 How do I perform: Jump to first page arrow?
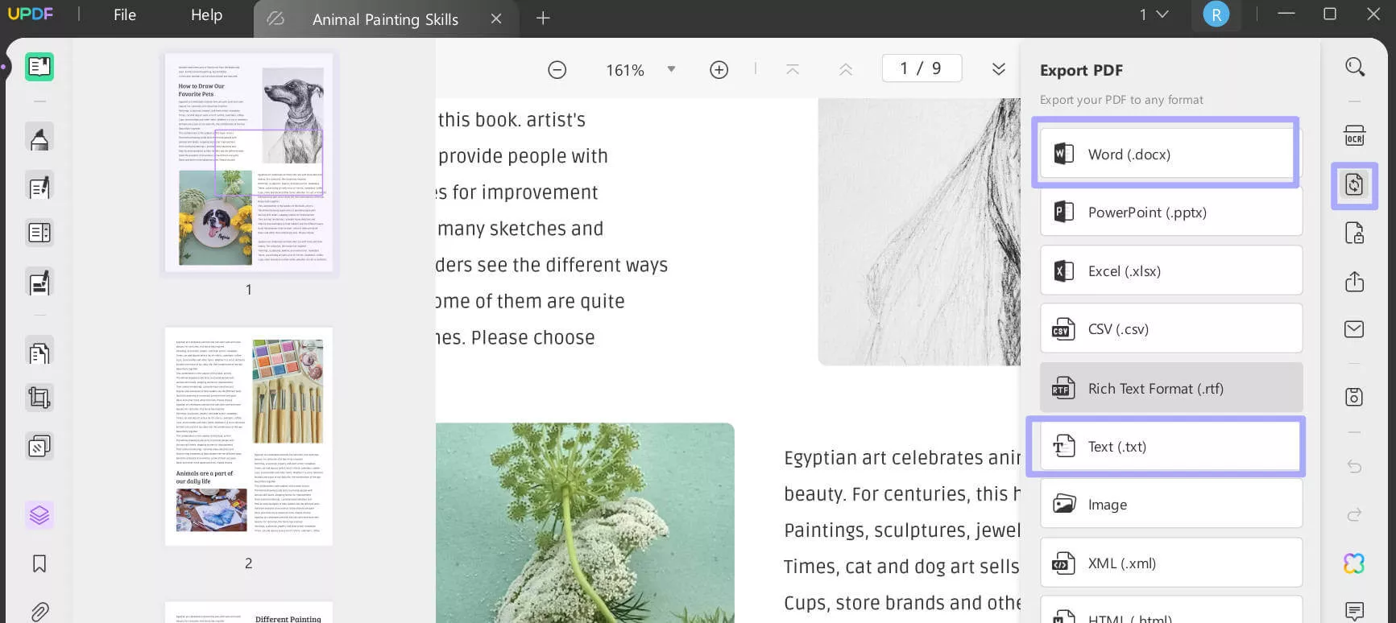coord(793,70)
